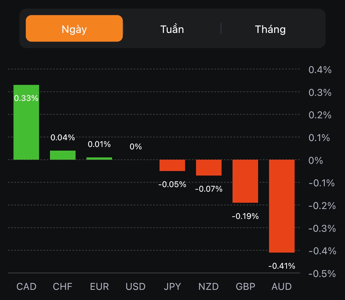345x300 pixels.
Task: Click the small green EUR bar
Action: [x=99, y=158]
